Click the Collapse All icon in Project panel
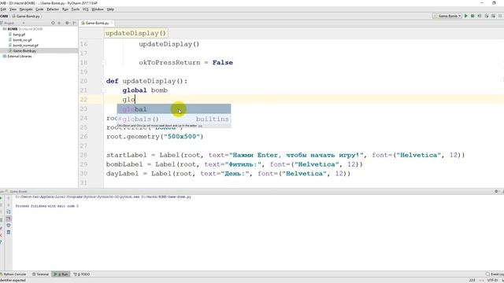This screenshot has height=283, width=504. tap(59, 23)
